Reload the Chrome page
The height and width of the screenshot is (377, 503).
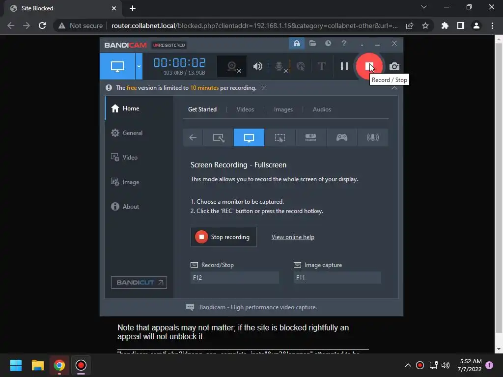tap(42, 26)
